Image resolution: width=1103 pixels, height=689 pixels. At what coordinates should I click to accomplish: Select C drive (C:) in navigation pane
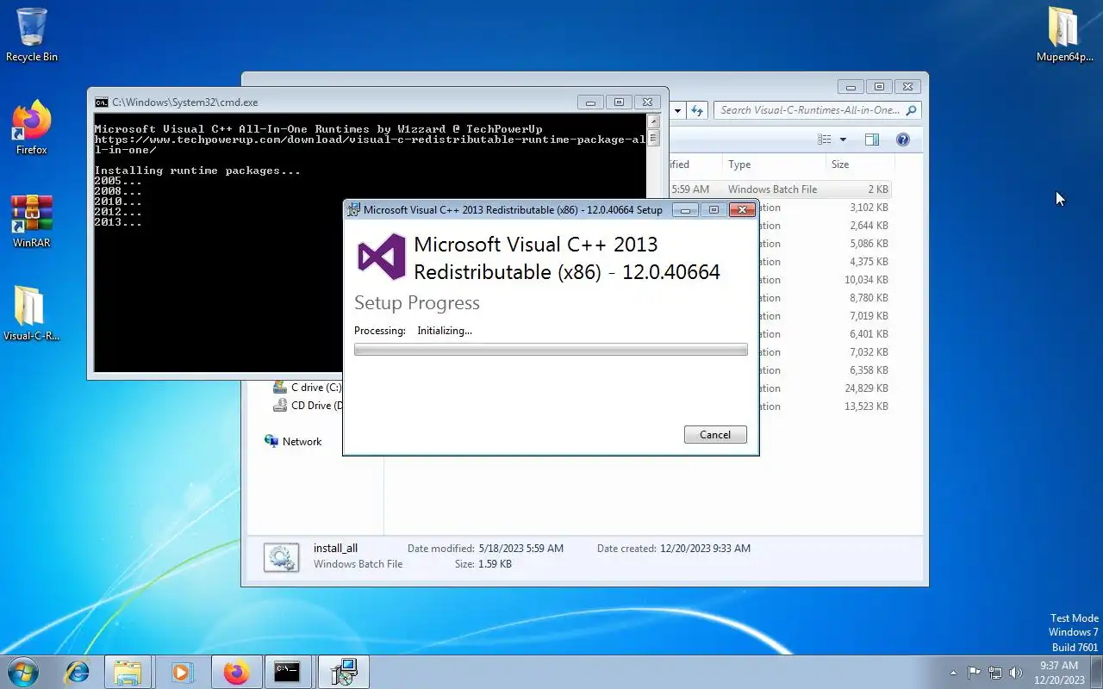tap(307, 388)
